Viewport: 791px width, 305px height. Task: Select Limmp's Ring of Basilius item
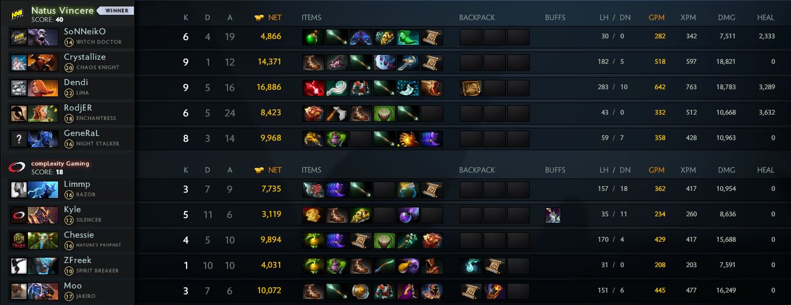(x=408, y=190)
